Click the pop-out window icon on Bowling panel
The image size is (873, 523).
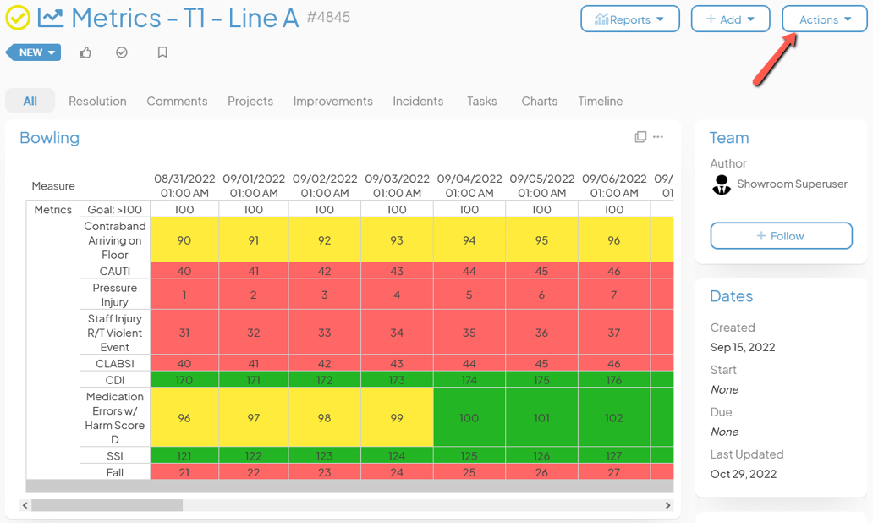640,137
